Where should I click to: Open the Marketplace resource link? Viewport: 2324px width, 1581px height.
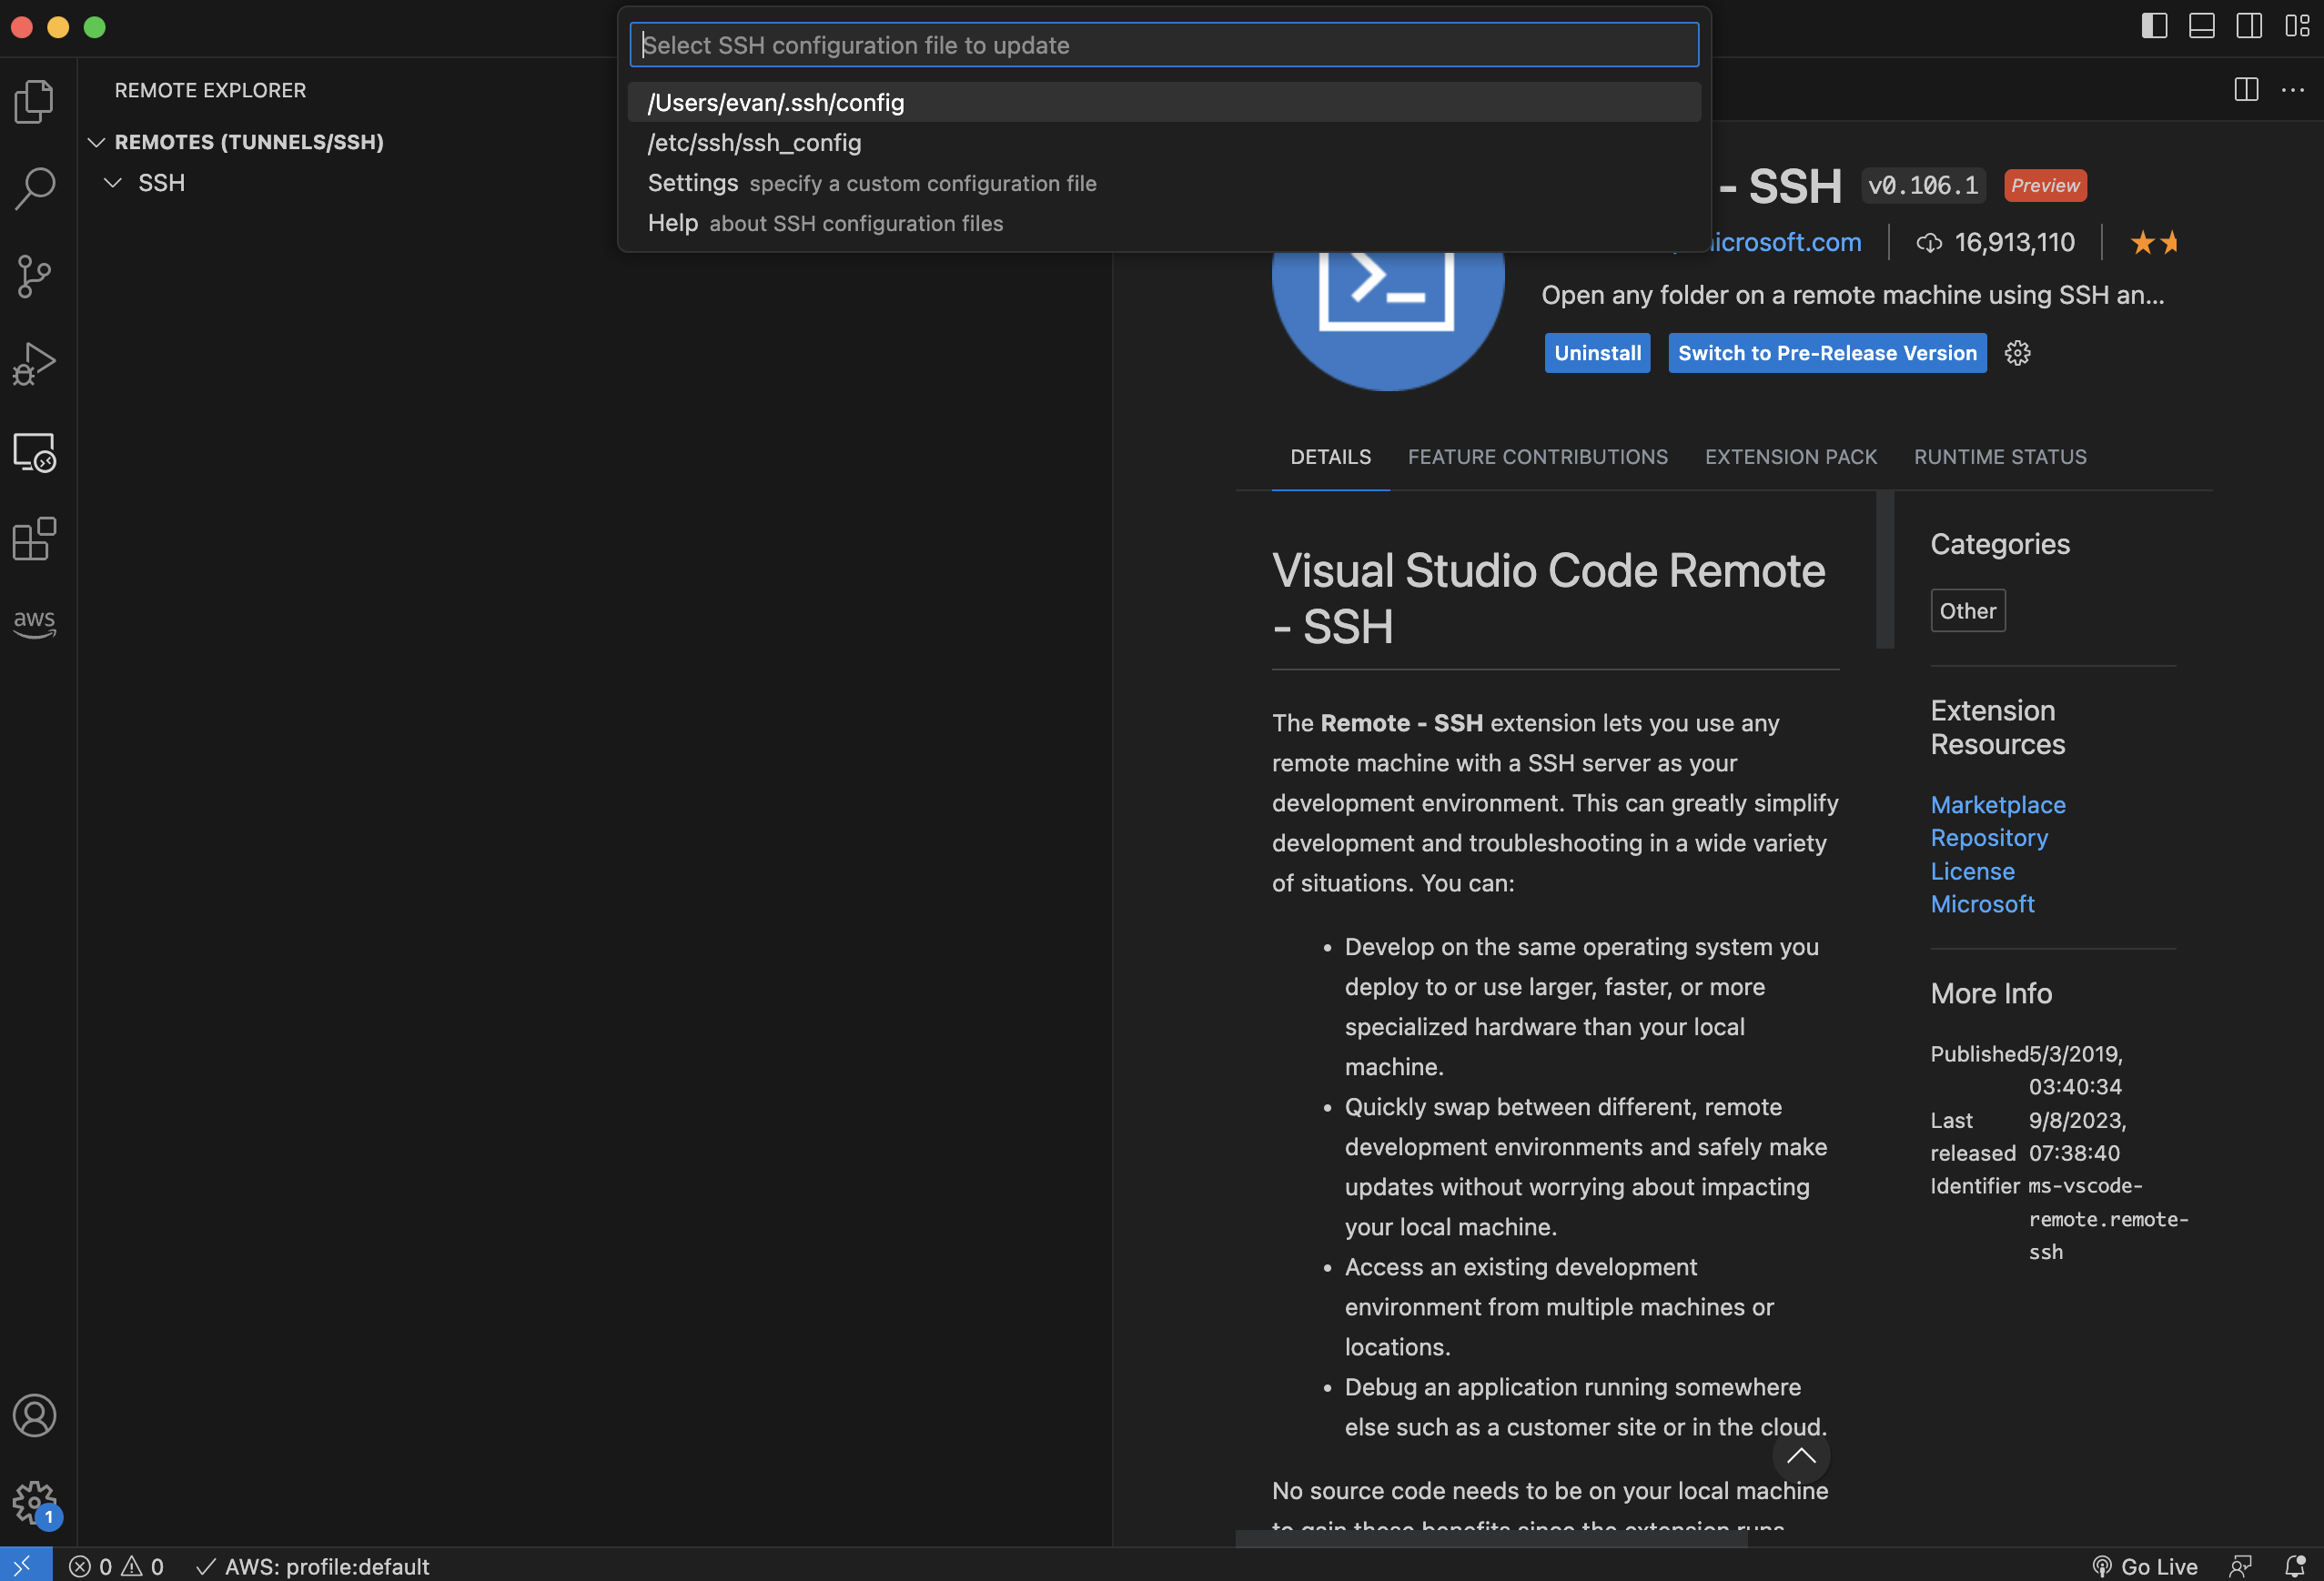(x=1997, y=805)
